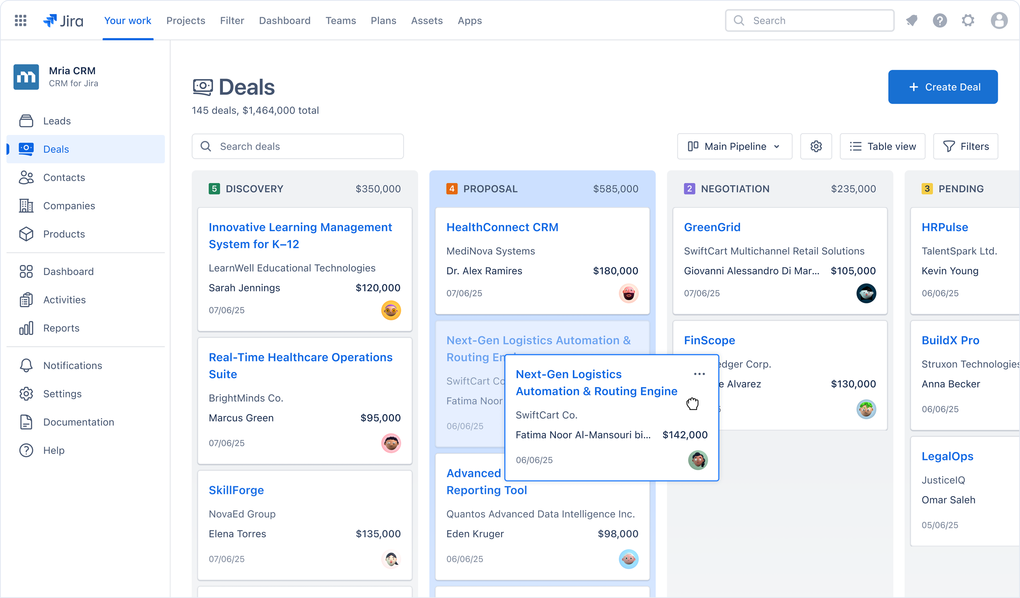The height and width of the screenshot is (598, 1020).
Task: Open your profile avatar menu
Action: click(999, 20)
